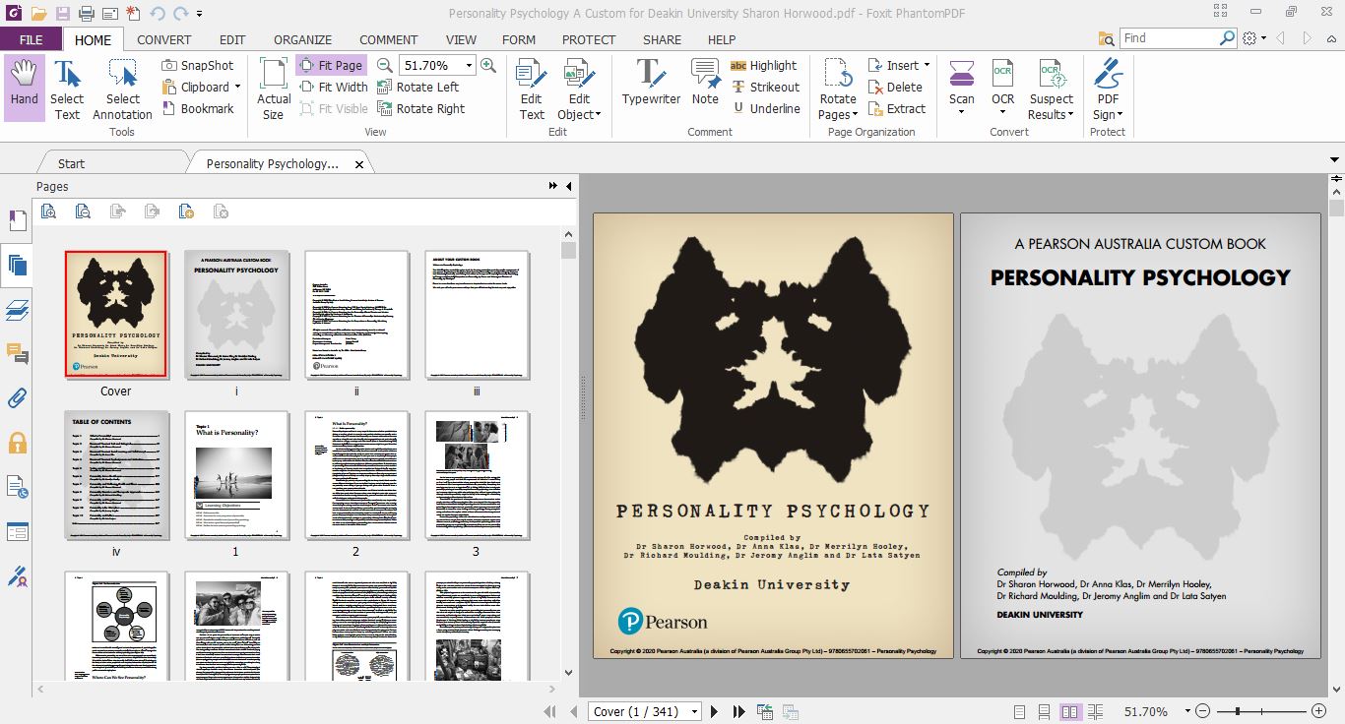Open the security panel lock icon
This screenshot has height=724, width=1345.
[x=17, y=443]
